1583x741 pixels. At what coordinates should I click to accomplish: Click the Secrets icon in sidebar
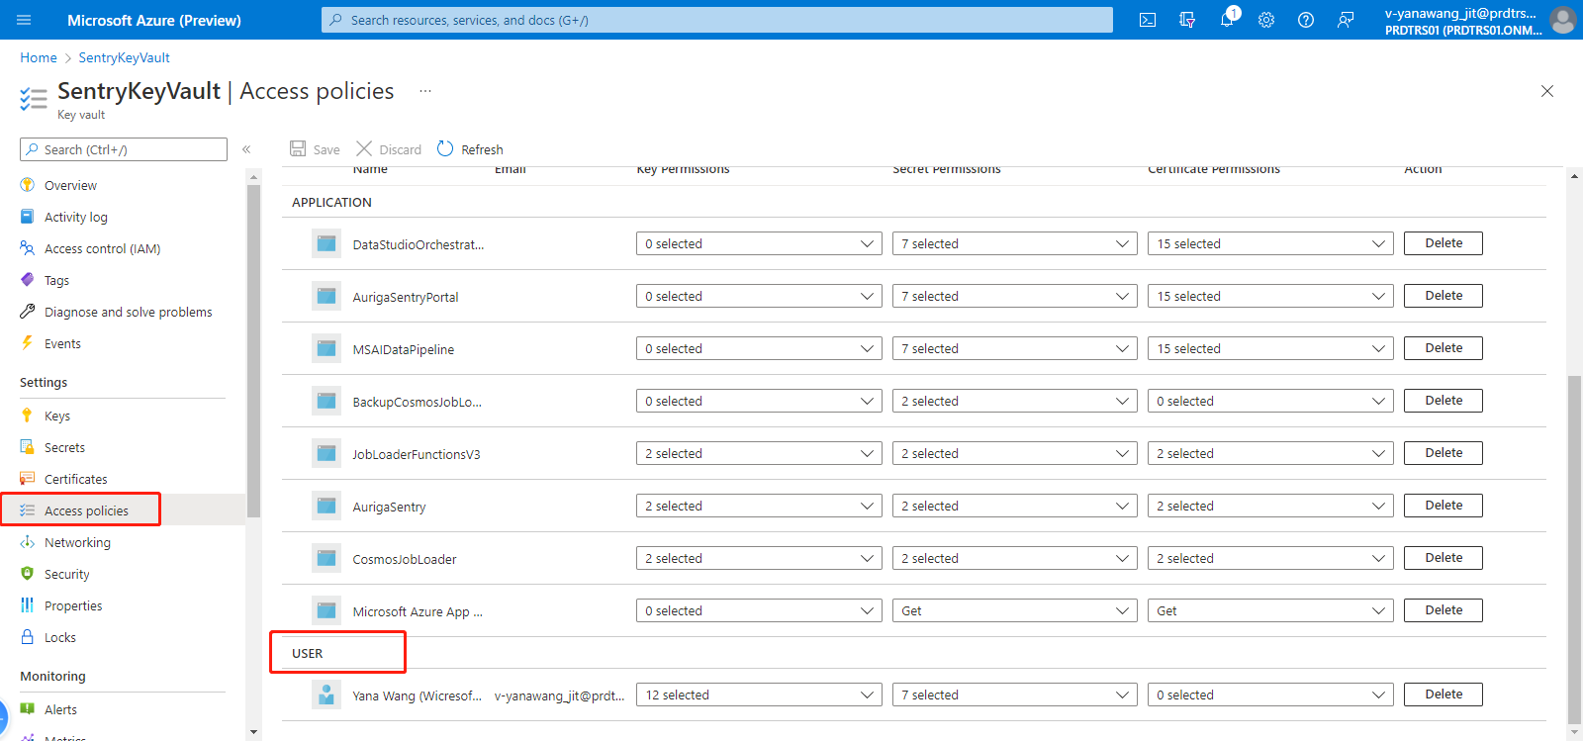27,447
